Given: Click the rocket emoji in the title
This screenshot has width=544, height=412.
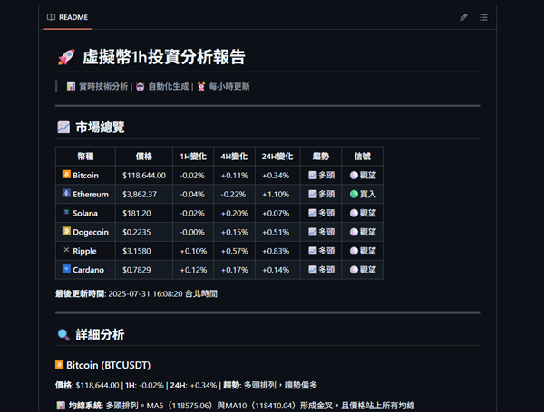Looking at the screenshot, I should (x=66, y=57).
